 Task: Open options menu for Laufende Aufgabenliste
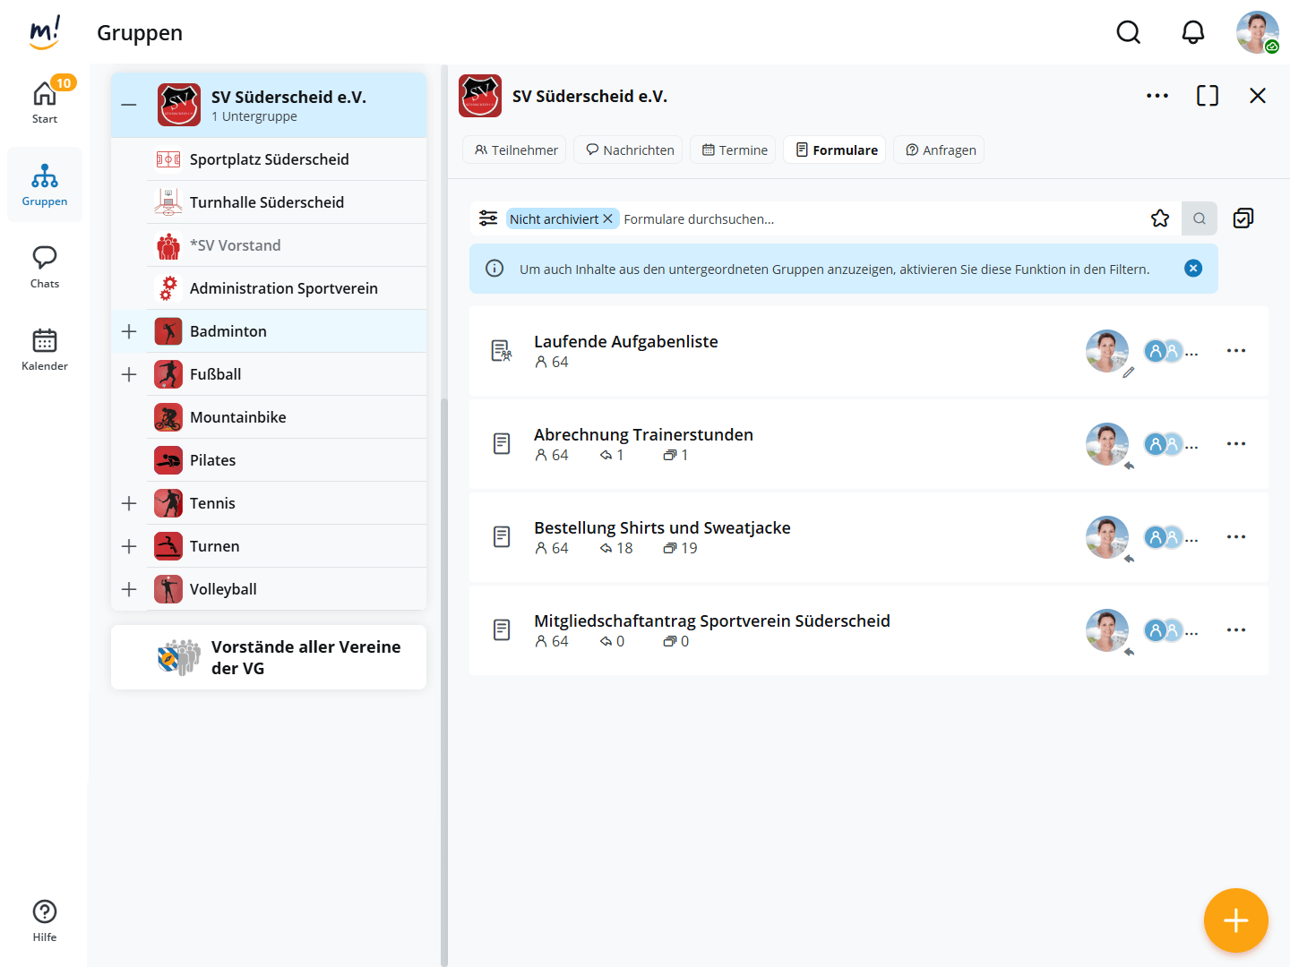pos(1235,351)
